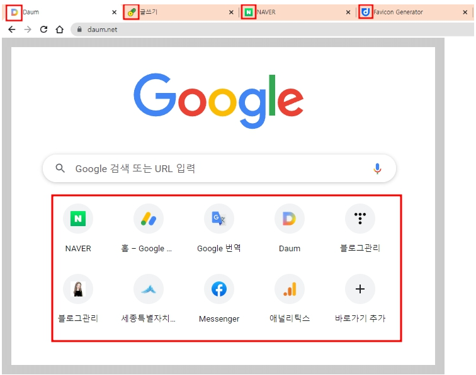The width and height of the screenshot is (476, 375).
Task: Go back with the browser back arrow
Action: [x=12, y=30]
